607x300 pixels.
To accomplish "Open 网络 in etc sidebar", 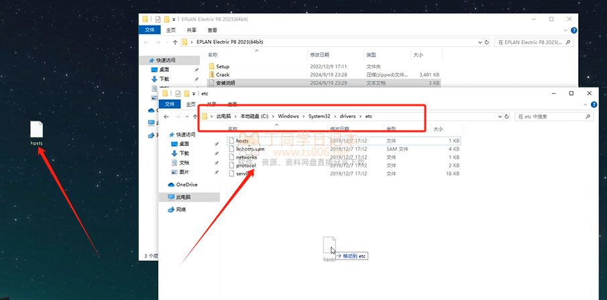I will [x=177, y=209].
